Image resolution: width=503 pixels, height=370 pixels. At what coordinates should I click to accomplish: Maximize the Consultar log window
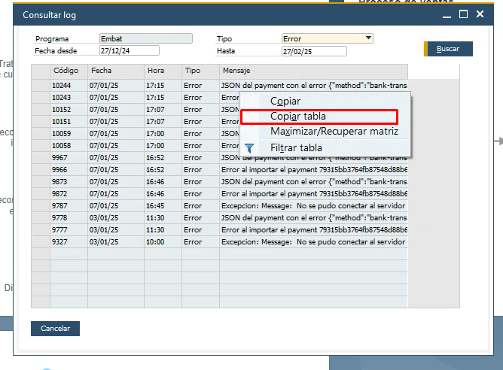point(464,14)
